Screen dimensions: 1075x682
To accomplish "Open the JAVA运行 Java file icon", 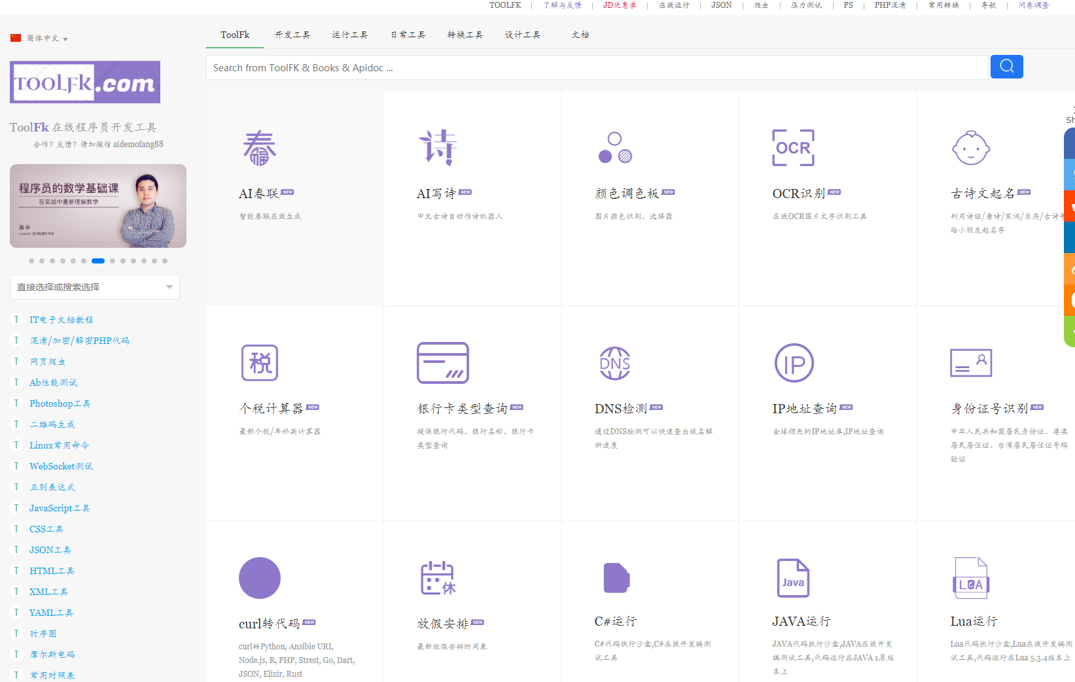I will click(x=793, y=578).
